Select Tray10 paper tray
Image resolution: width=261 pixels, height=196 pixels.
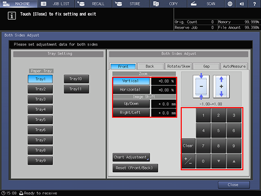76,79
